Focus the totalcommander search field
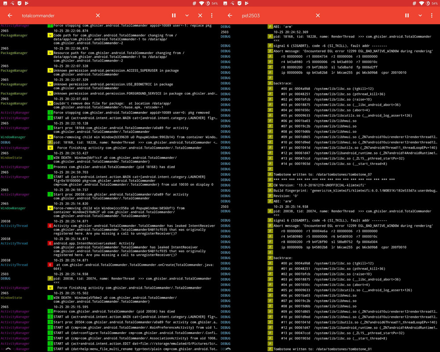 click(56, 15)
